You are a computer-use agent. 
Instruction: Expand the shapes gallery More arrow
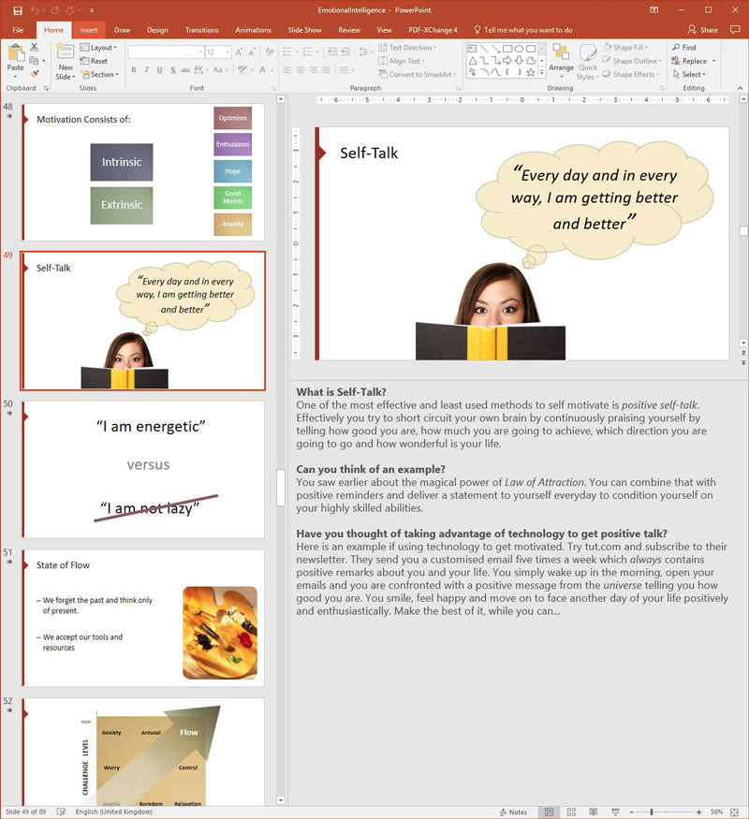pos(542,73)
